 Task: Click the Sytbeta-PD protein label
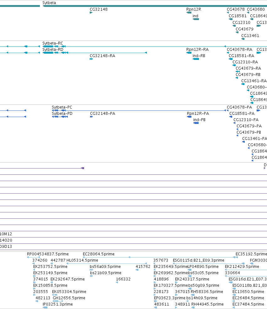(62, 114)
